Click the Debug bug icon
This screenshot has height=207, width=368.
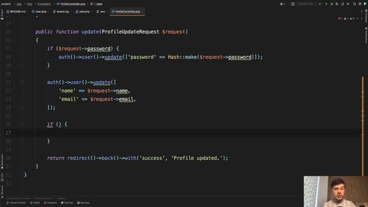[x=332, y=4]
